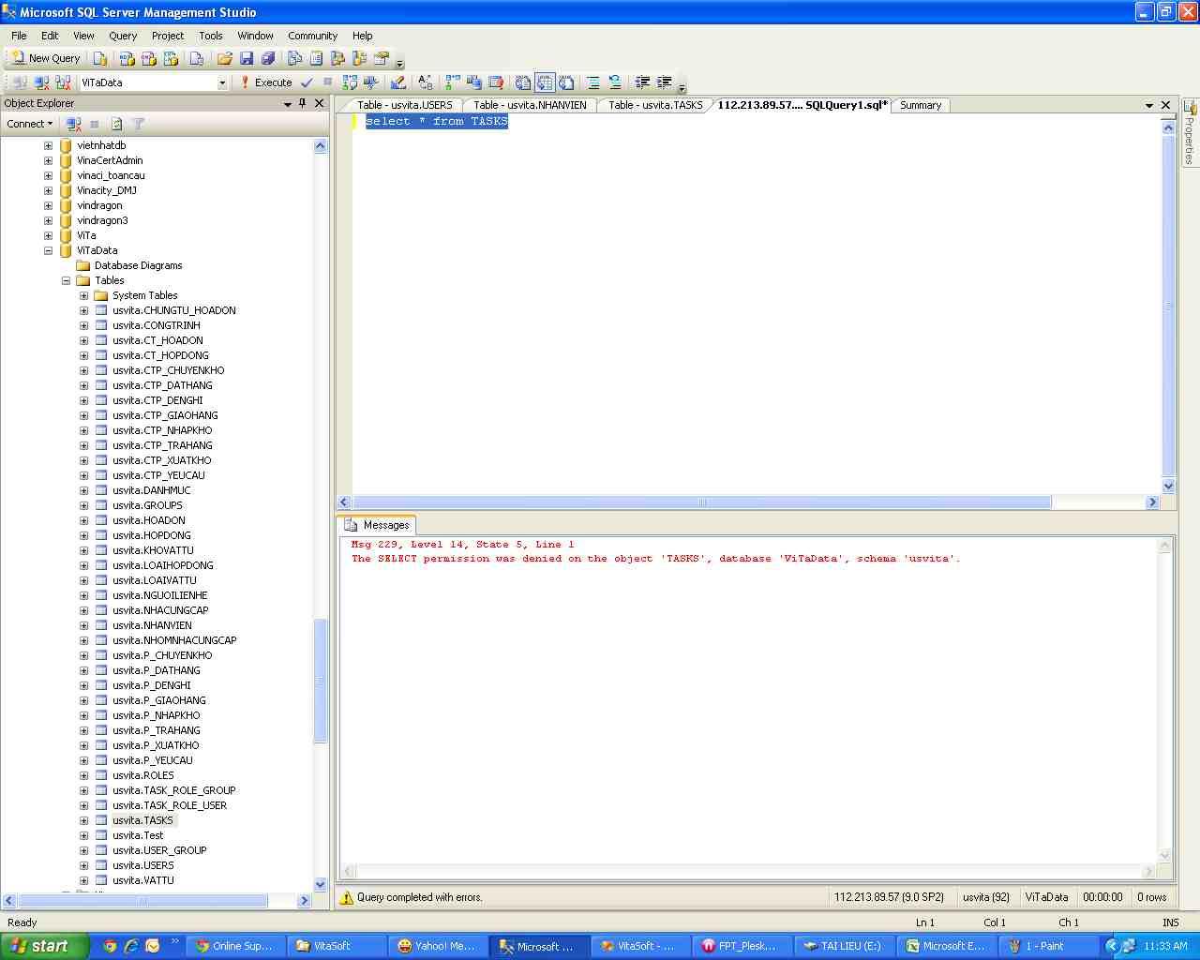Select the Database Diagrams folder
1200x960 pixels.
click(x=138, y=265)
